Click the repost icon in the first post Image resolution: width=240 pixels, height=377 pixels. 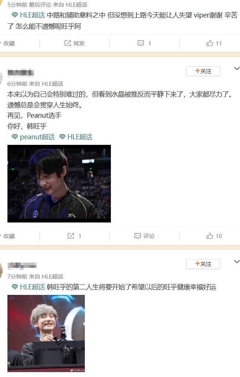(x=67, y=43)
